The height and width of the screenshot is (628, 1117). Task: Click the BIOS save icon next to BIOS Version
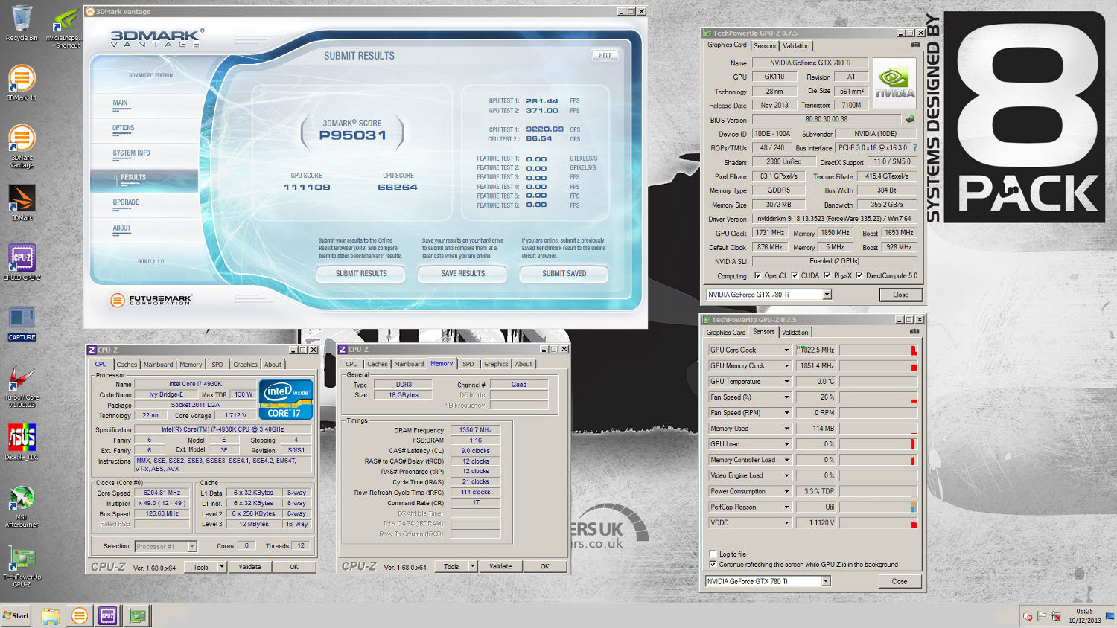[910, 119]
